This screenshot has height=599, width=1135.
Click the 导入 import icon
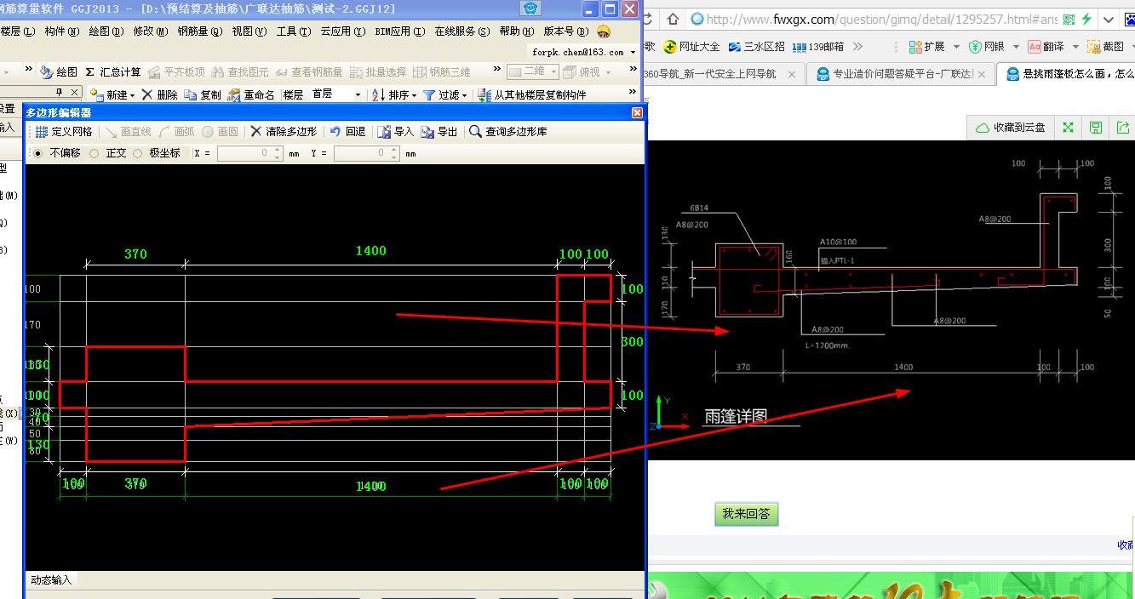click(x=385, y=132)
